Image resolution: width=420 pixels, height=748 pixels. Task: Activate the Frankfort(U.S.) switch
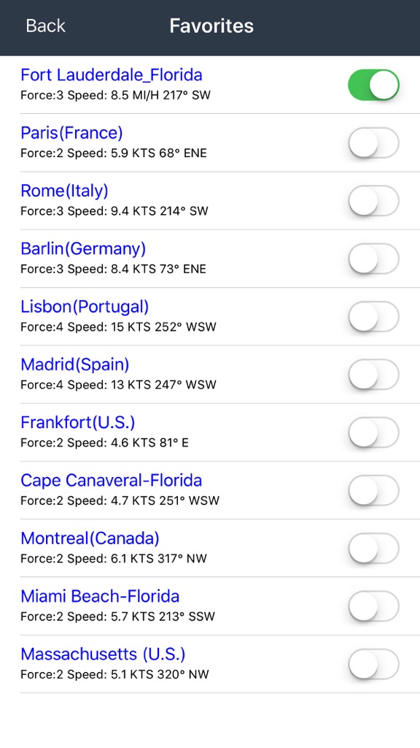(373, 432)
